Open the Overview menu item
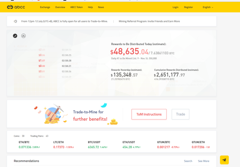Image resolution: width=240 pixels, height=167 pixels. click(60, 7)
